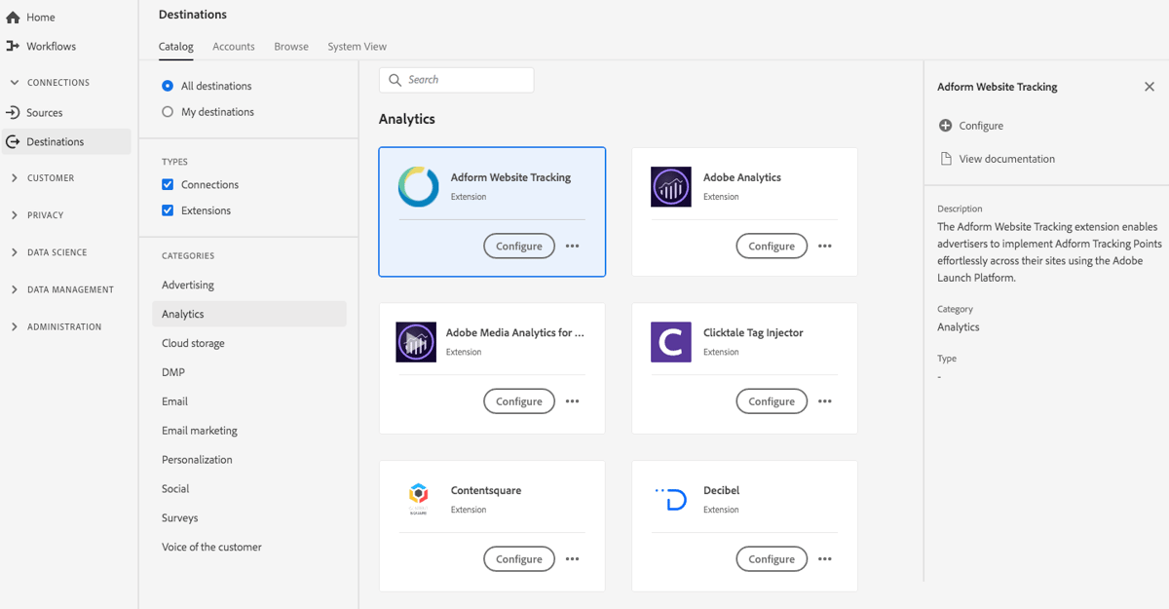Uncheck the Extensions type filter
Image resolution: width=1169 pixels, height=609 pixels.
coord(168,209)
